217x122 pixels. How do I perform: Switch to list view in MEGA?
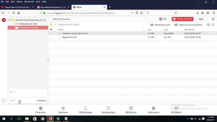click(x=208, y=25)
